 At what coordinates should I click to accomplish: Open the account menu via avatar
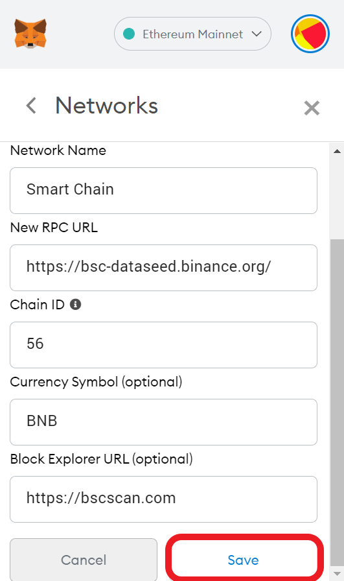coord(310,34)
